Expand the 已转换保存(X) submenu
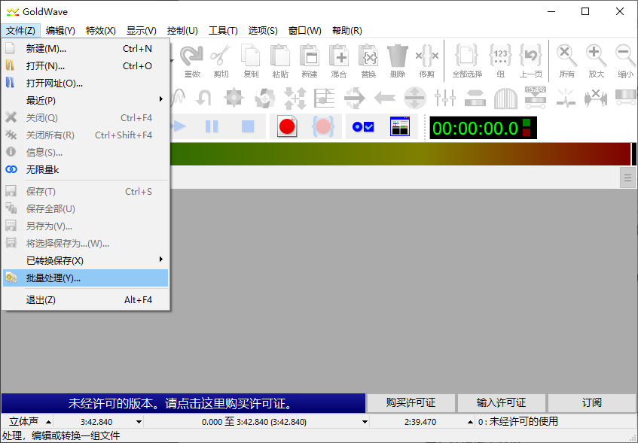 pyautogui.click(x=85, y=260)
